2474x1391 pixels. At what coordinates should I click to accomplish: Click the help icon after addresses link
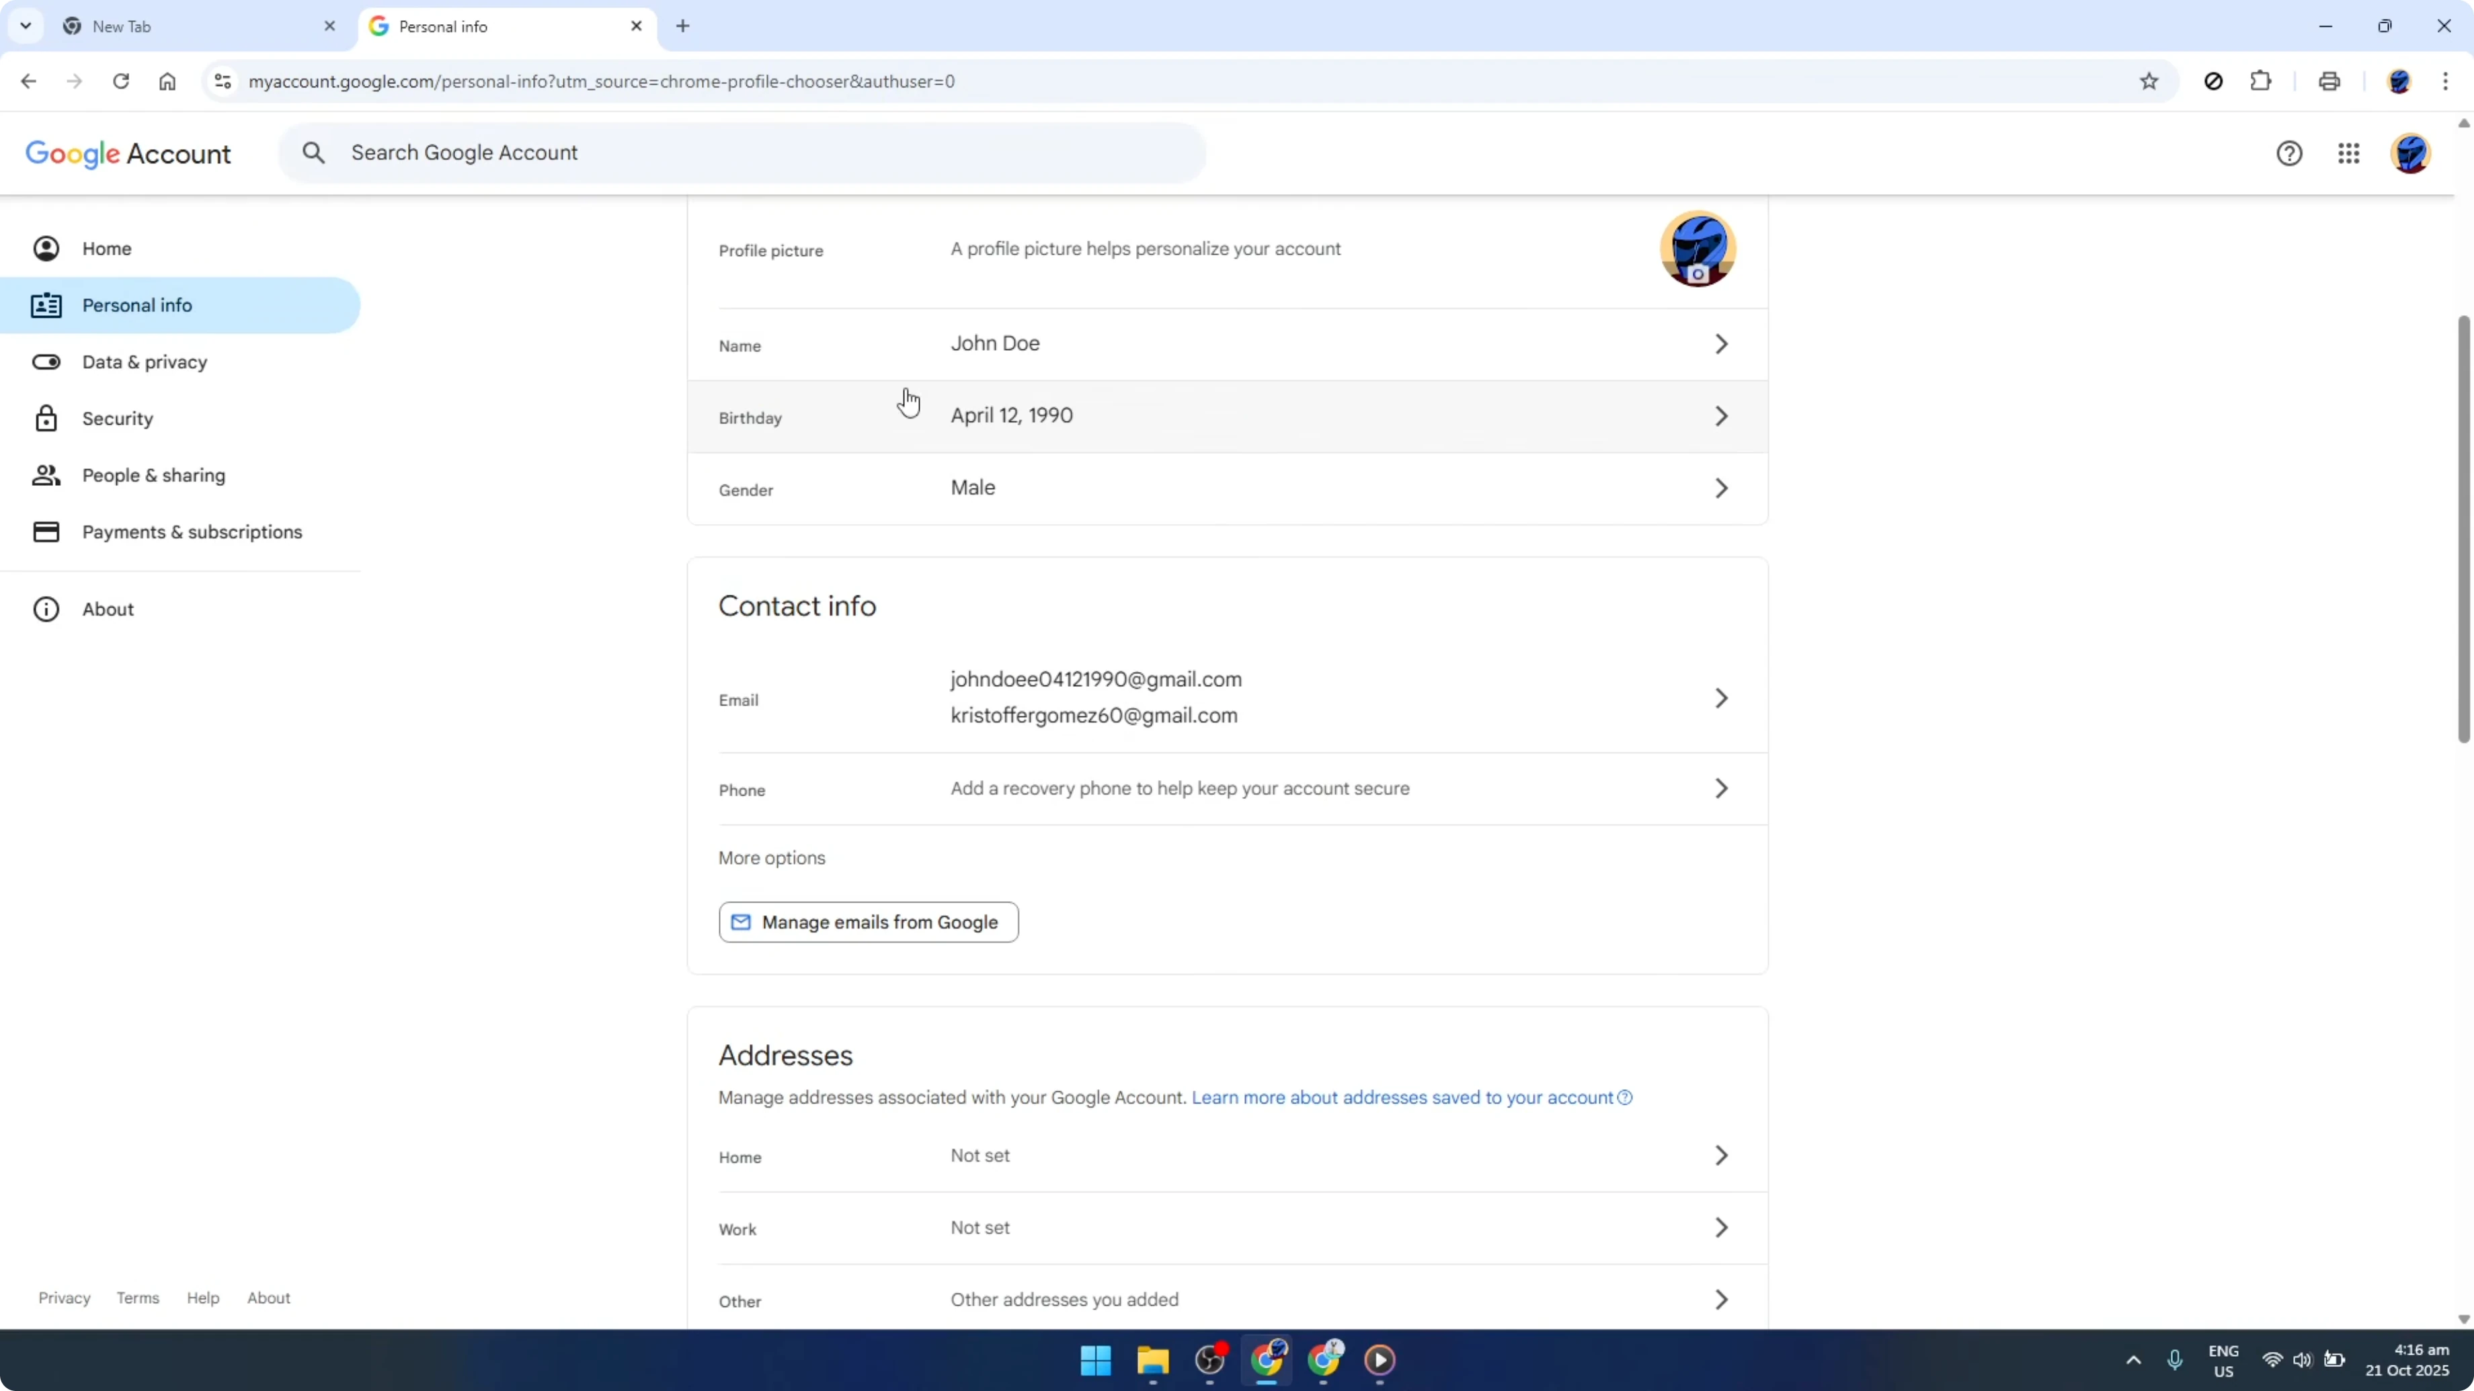1625,1097
